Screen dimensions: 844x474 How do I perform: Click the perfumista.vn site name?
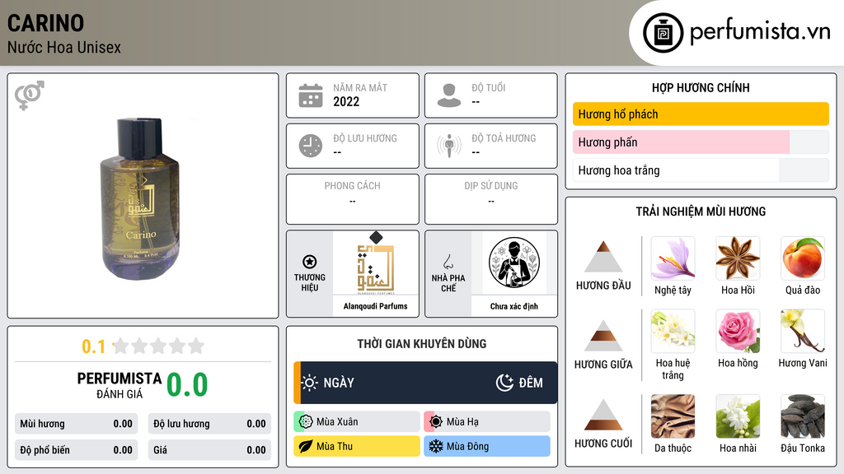(760, 32)
